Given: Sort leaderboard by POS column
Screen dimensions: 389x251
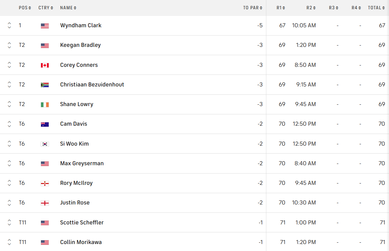Looking at the screenshot, I should [25, 8].
